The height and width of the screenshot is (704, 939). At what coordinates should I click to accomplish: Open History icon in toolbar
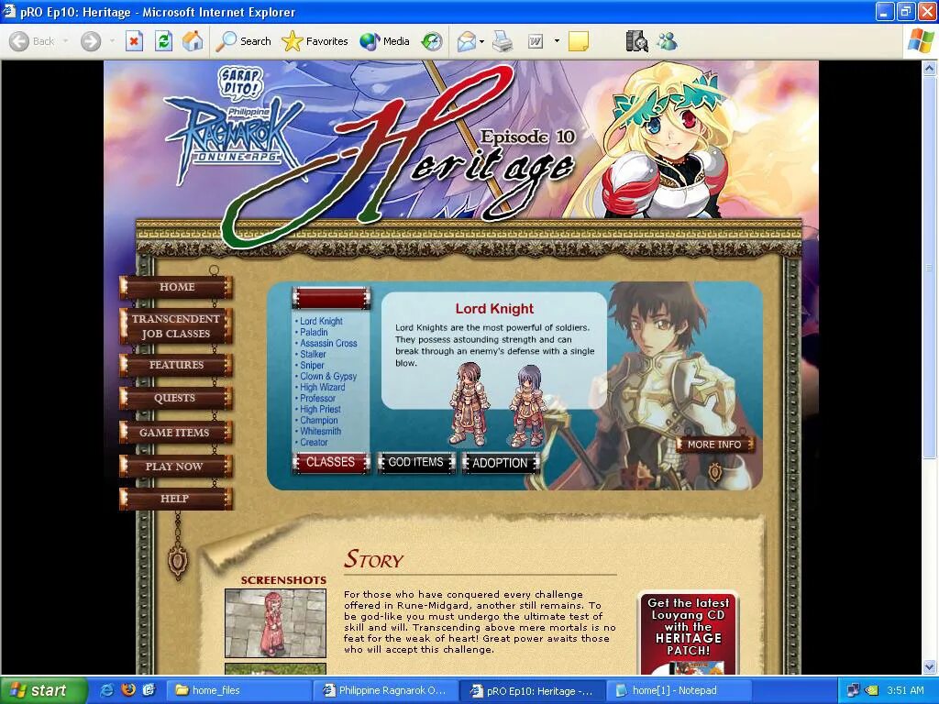point(432,41)
